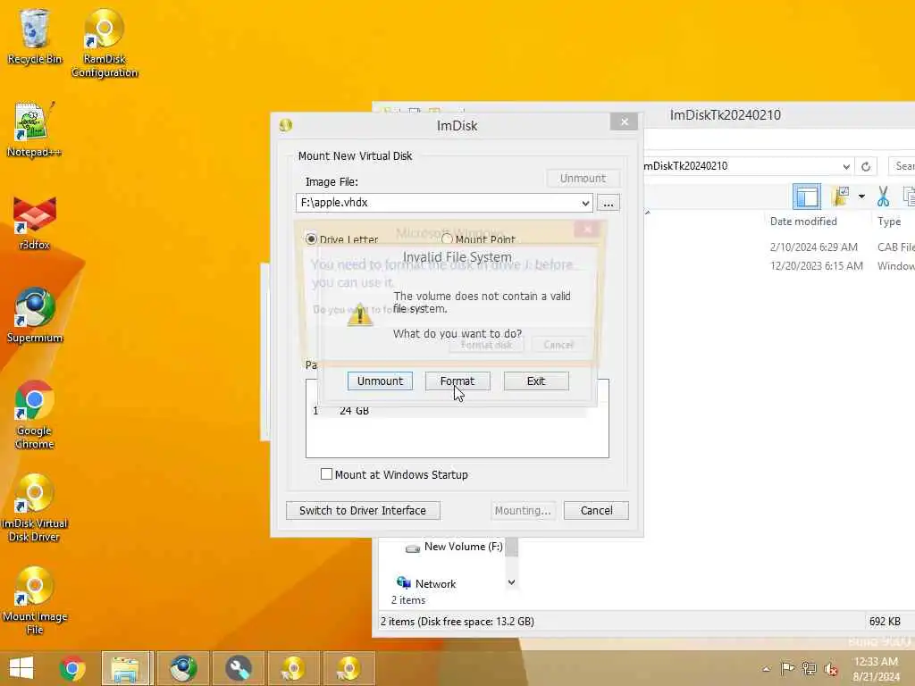This screenshot has width=915, height=686.
Task: Select the Drive Letter radio button
Action: click(311, 239)
